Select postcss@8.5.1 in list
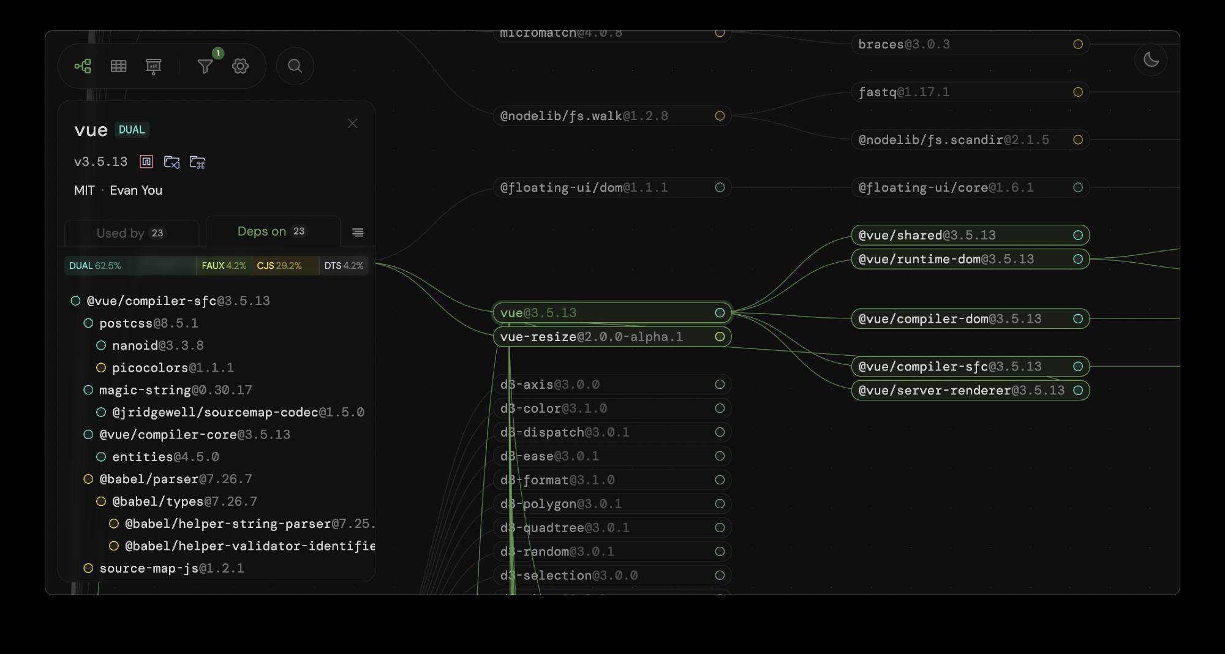The width and height of the screenshot is (1225, 654). click(x=149, y=323)
